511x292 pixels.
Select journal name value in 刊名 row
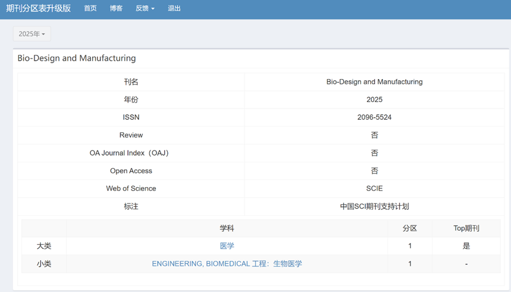click(x=375, y=82)
